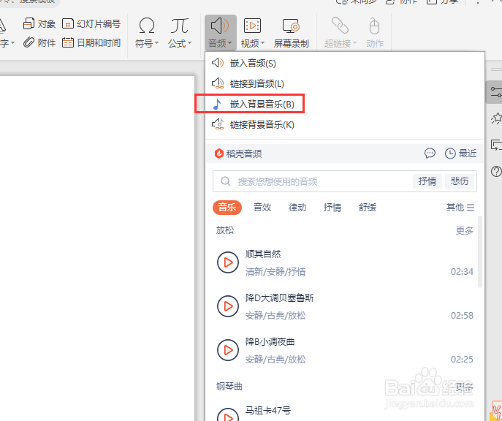Screen dimensions: 502x421
Task: Select 降B小调夜曲 track title
Action: [x=270, y=342]
